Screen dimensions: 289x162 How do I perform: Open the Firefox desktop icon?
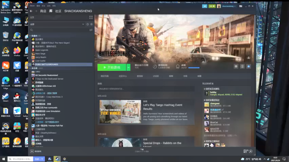(x=17, y=51)
